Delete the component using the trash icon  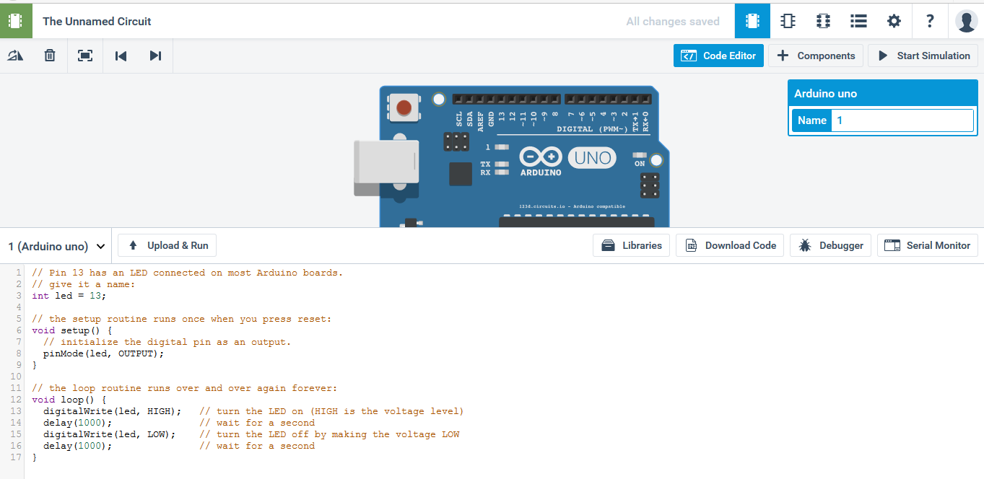tap(49, 56)
